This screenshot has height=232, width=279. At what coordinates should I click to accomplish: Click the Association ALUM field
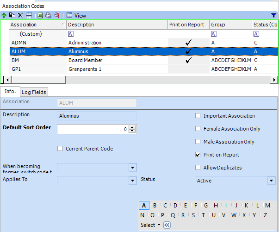[x=97, y=103]
